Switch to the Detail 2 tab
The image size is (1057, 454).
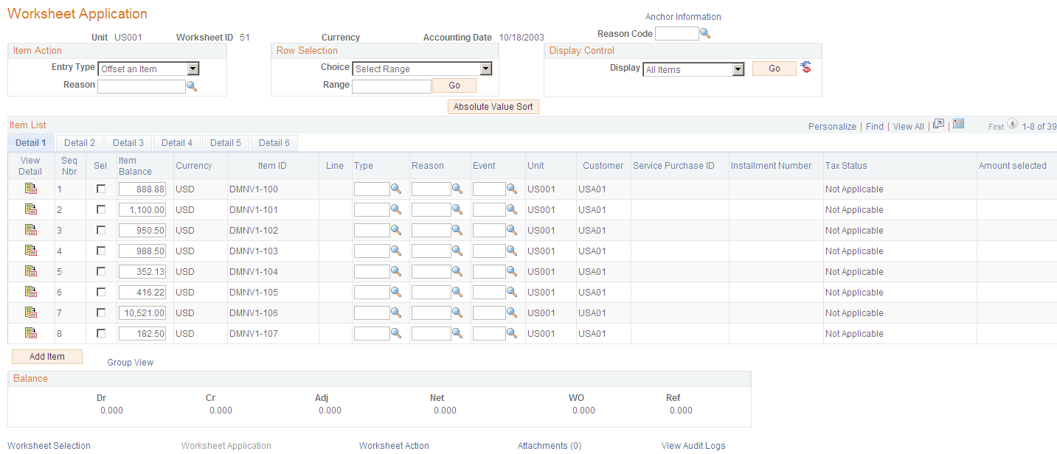point(78,142)
